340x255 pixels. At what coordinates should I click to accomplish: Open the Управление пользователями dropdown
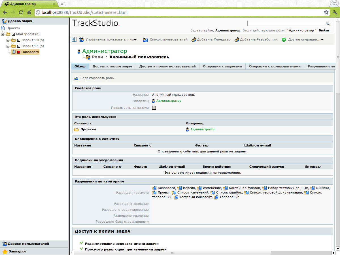[x=135, y=40]
